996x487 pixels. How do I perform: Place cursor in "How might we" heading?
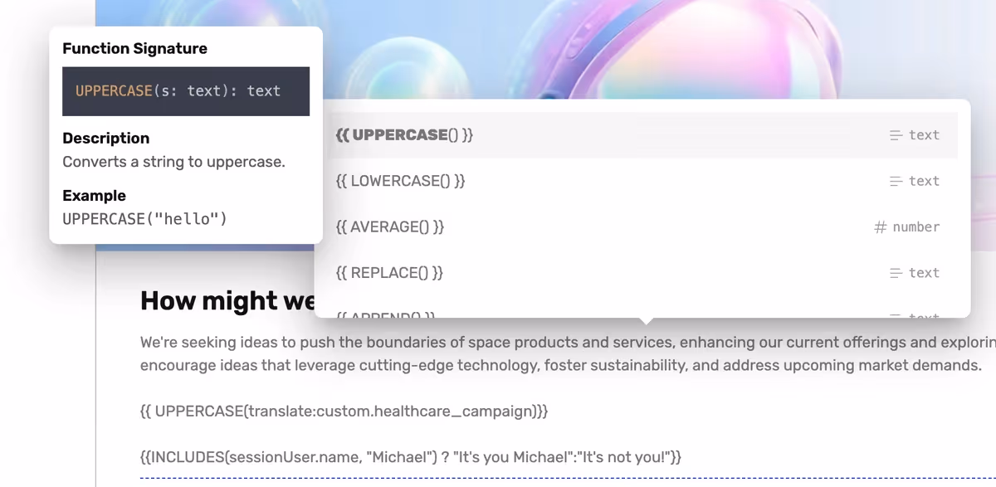pos(227,301)
